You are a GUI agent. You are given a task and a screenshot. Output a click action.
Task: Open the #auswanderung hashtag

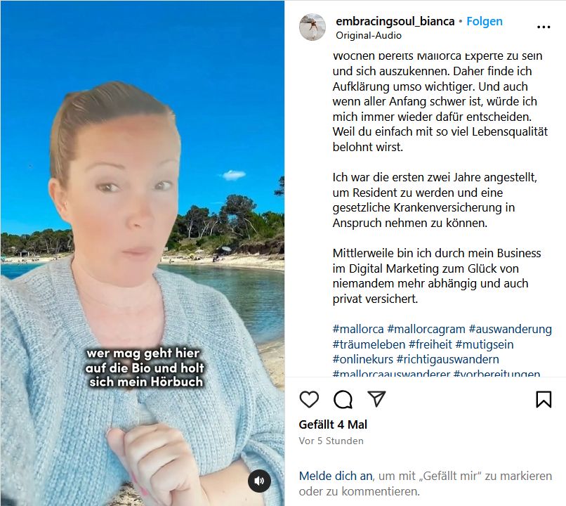[x=510, y=329]
